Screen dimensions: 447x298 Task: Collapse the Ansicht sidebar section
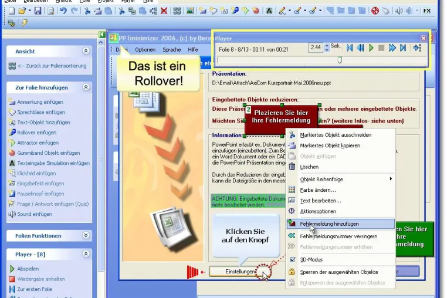pos(86,51)
